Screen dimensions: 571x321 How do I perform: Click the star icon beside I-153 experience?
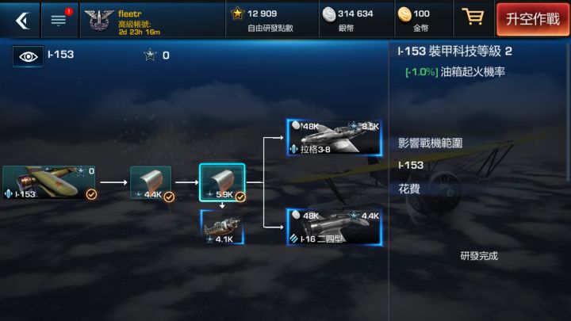(150, 55)
